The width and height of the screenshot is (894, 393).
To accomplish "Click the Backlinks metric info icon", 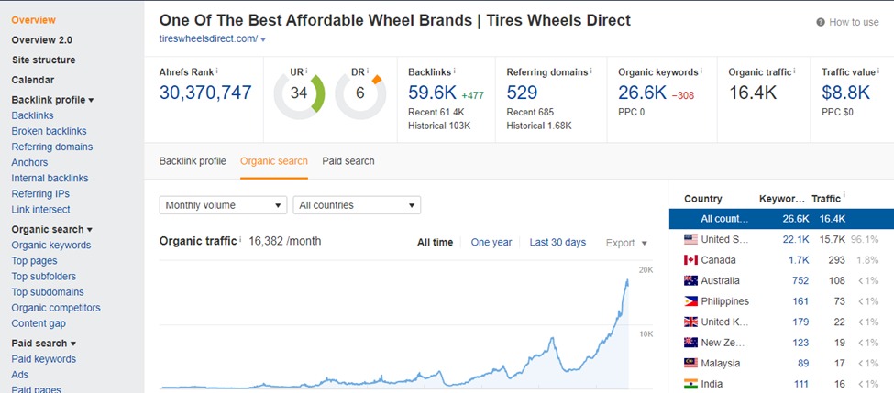I will [455, 71].
